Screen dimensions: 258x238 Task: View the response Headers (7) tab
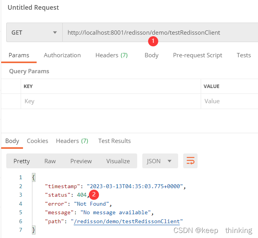(72, 141)
